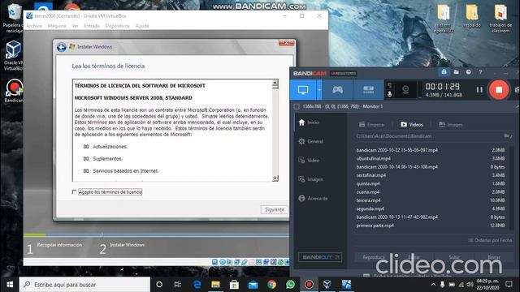This screenshot has height=292, width=520.
Task: Click the Borrar button
Action: tap(494, 257)
